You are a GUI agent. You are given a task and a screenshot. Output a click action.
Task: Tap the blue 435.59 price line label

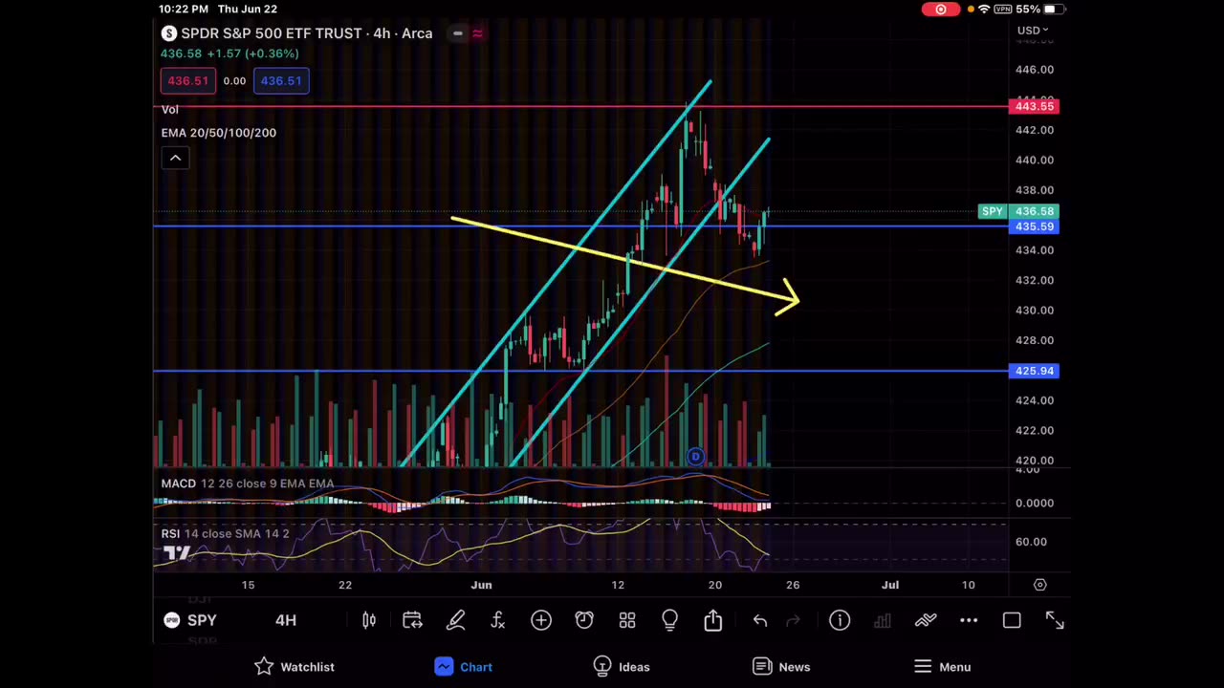point(1034,226)
